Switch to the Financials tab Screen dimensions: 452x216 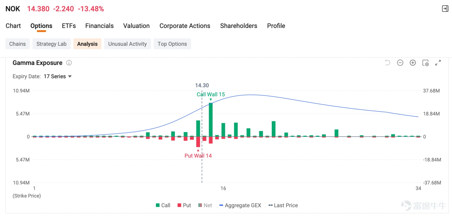[99, 26]
